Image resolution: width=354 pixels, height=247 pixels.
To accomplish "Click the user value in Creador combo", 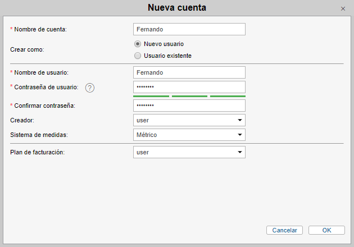I will click(x=143, y=121).
